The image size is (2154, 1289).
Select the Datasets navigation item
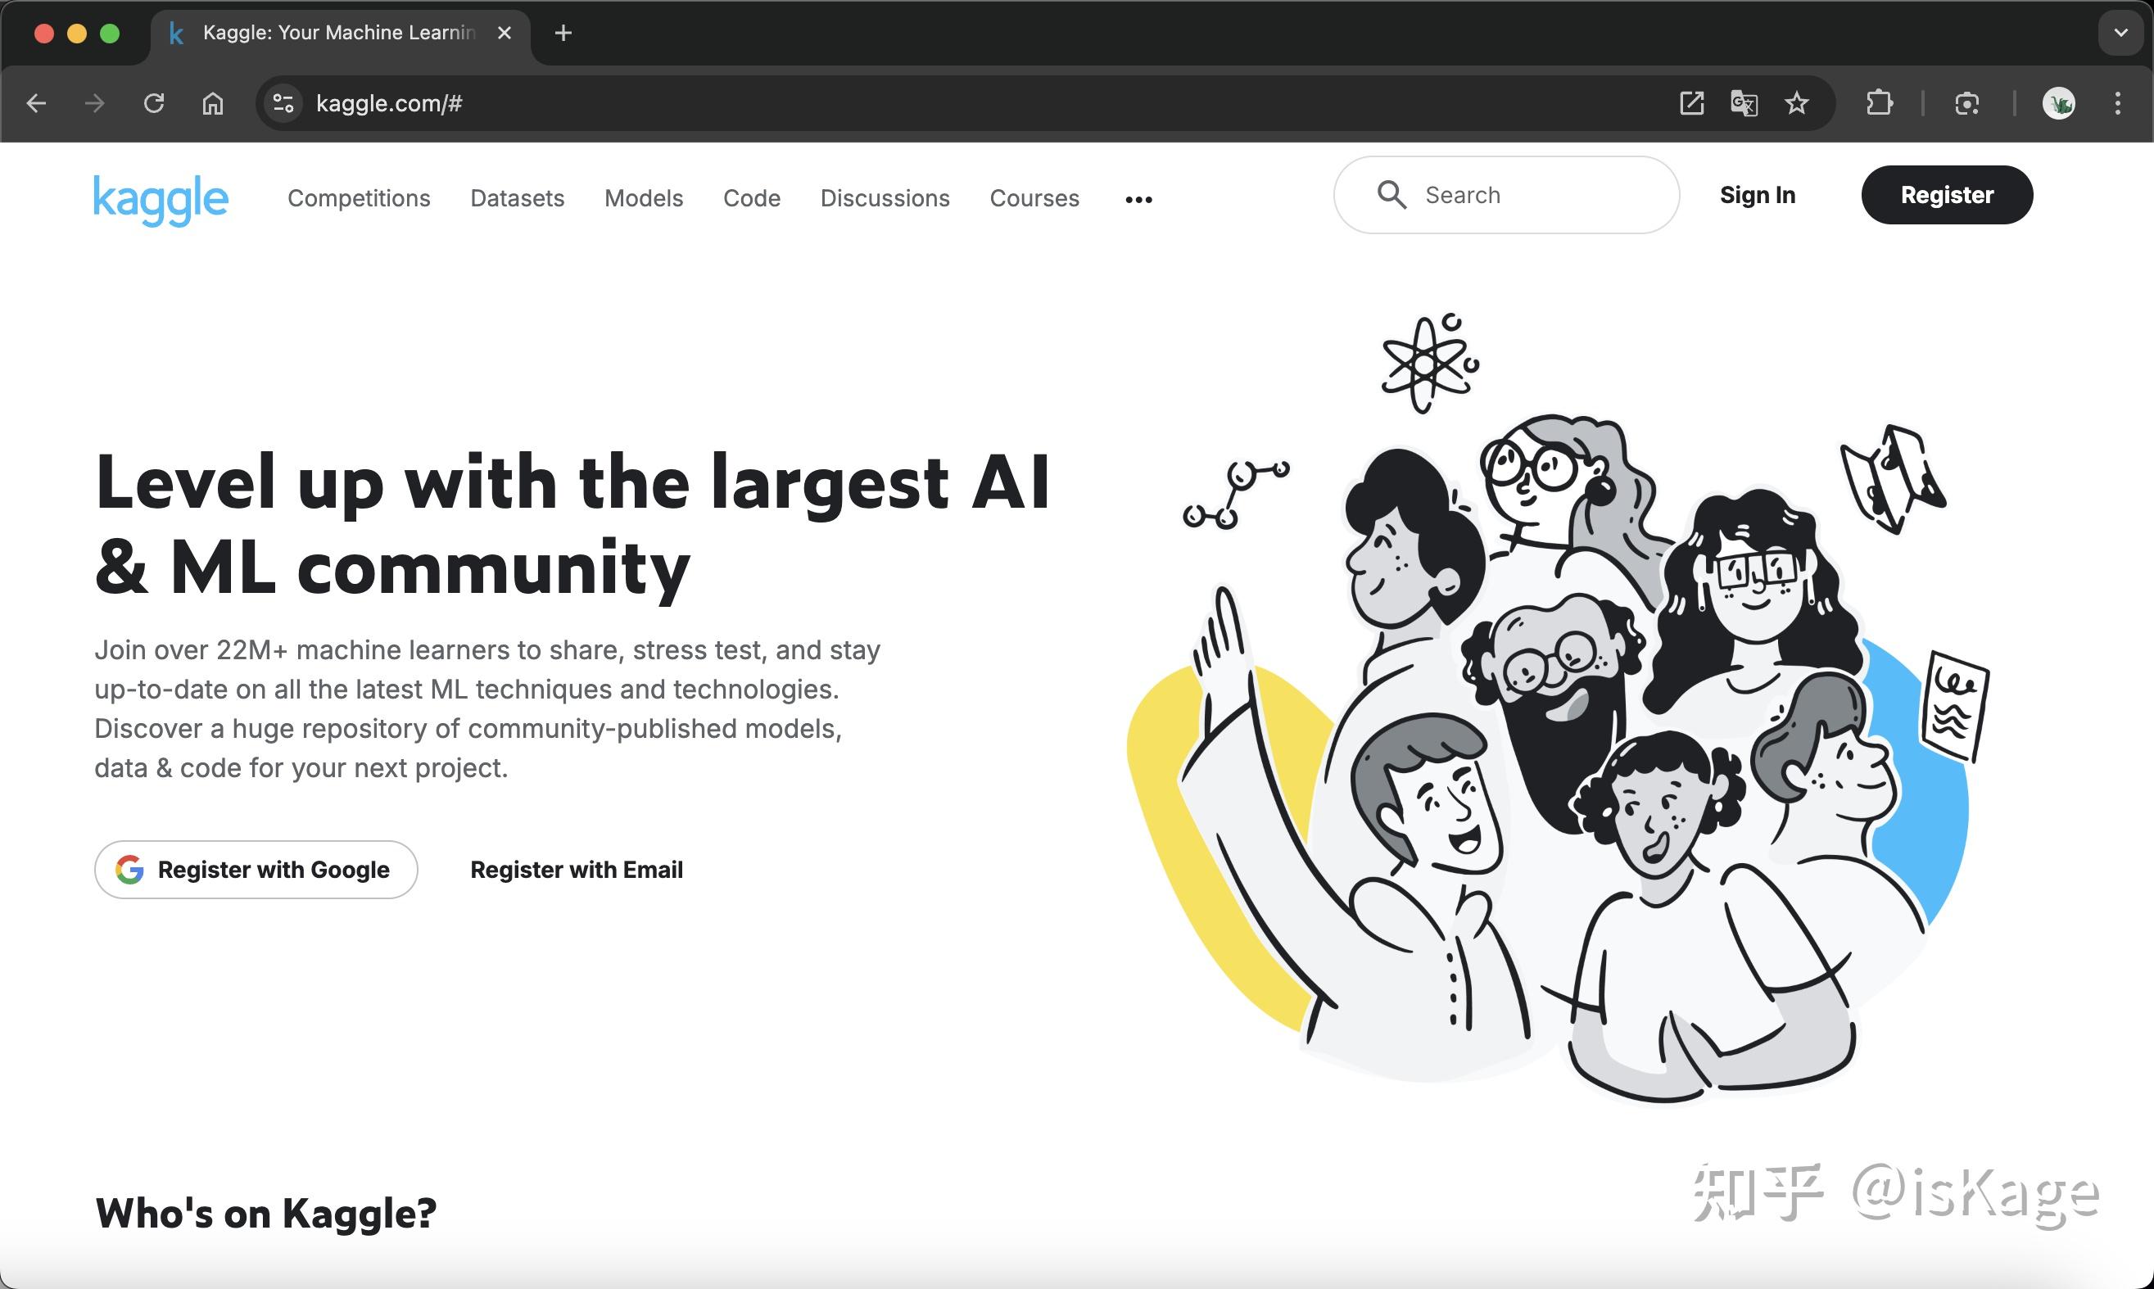(x=517, y=198)
